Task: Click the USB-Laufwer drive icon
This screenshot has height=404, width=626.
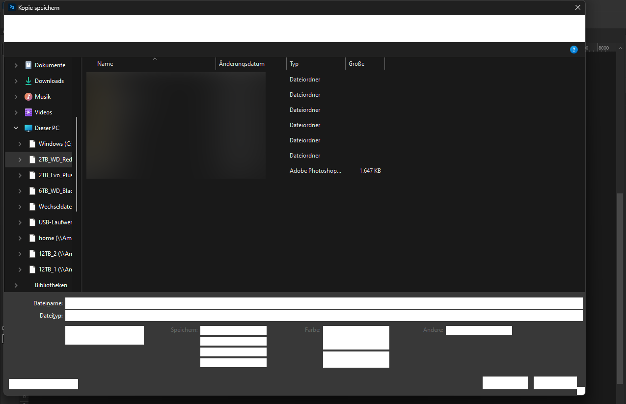Action: tap(32, 222)
